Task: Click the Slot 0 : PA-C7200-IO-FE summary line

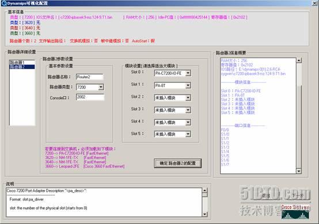Action: pos(241,91)
